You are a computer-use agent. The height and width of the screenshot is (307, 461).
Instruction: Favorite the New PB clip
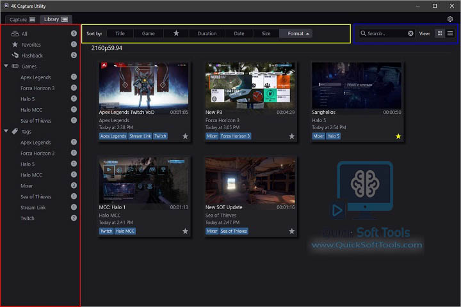[292, 136]
